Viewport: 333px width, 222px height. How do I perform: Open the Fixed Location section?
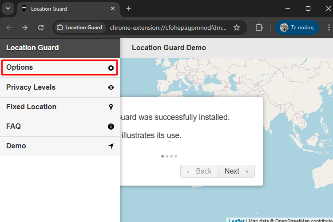59,107
